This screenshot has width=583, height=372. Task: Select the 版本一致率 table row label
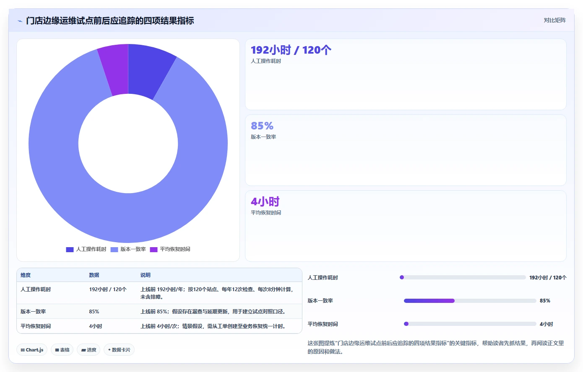coord(33,312)
